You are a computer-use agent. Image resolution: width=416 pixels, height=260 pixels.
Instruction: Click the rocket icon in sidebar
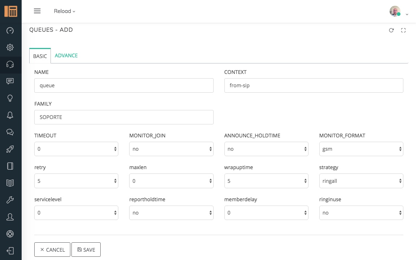coord(10,149)
